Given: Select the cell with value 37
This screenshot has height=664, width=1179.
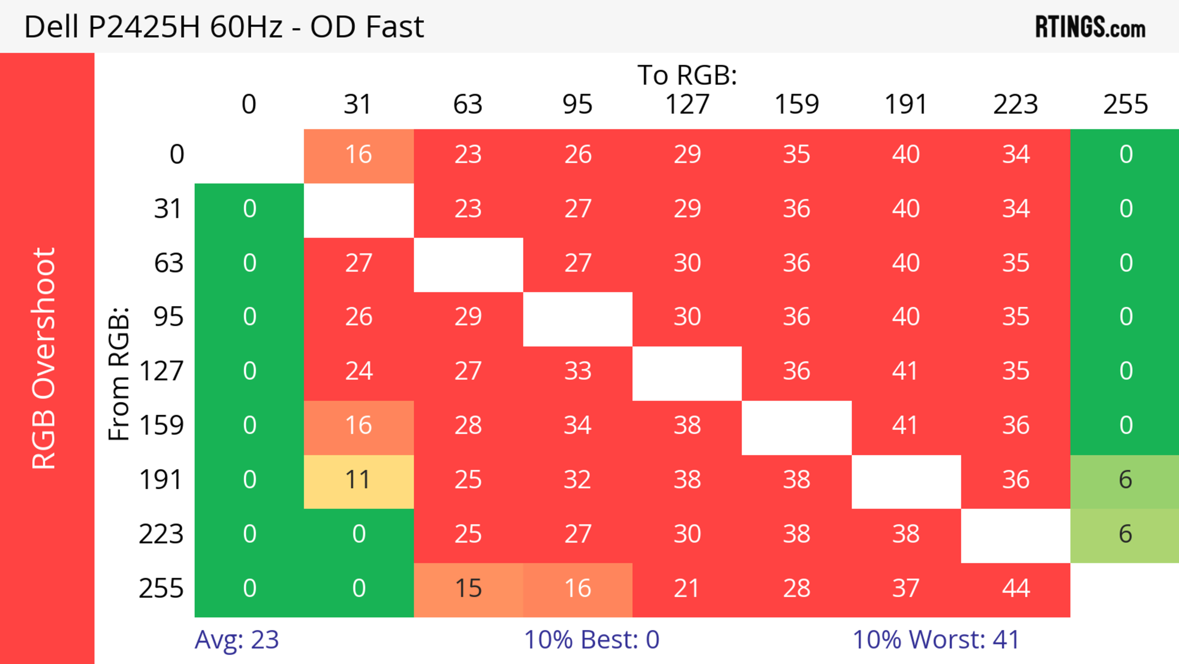Looking at the screenshot, I should click(x=906, y=589).
